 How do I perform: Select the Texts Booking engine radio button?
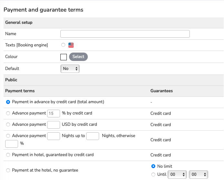[x=63, y=45]
